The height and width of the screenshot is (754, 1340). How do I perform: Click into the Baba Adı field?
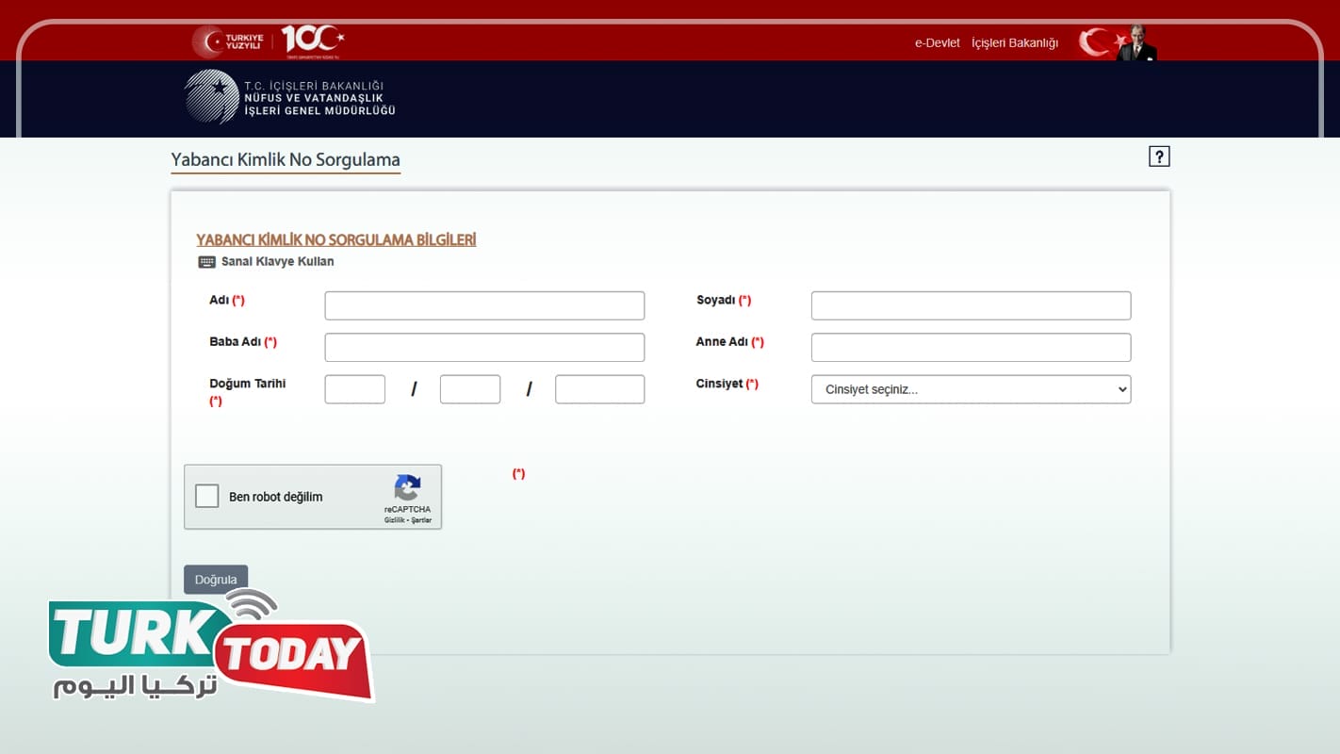pyautogui.click(x=484, y=347)
